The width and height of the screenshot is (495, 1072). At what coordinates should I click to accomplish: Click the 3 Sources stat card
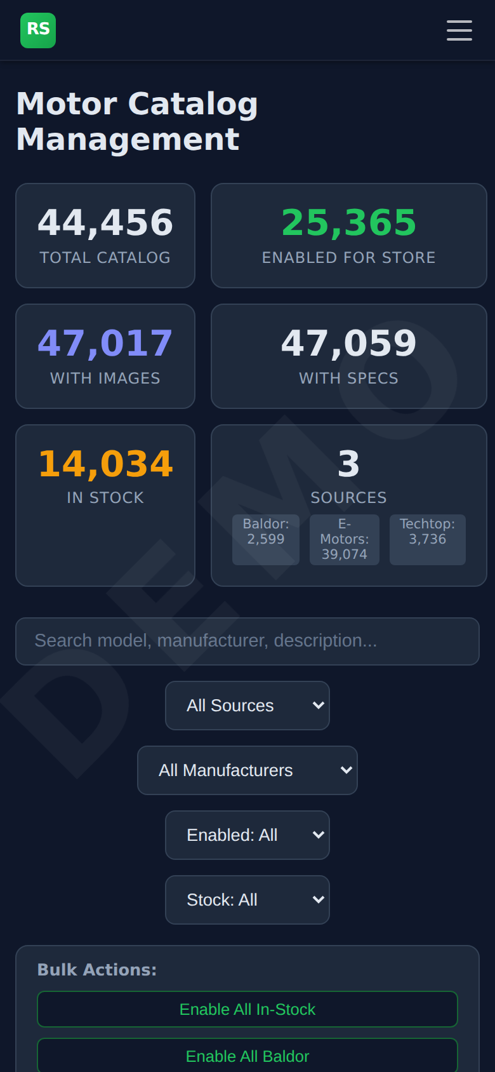coord(349,506)
